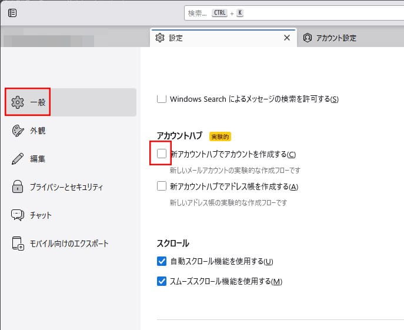404x330 pixels.
Task: Click the スクロール section heading
Action: click(x=173, y=243)
